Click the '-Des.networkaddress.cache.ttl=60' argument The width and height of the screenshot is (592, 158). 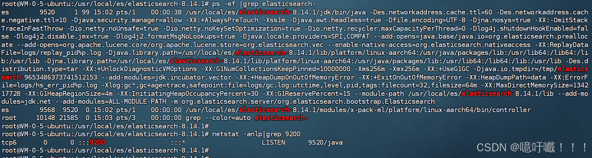pos(431,12)
